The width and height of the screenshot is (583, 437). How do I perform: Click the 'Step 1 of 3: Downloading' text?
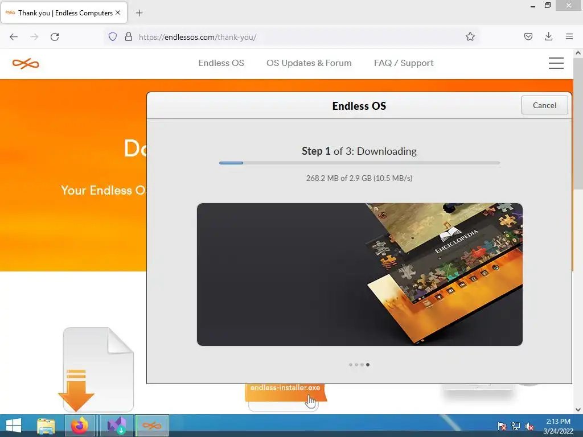tap(359, 151)
